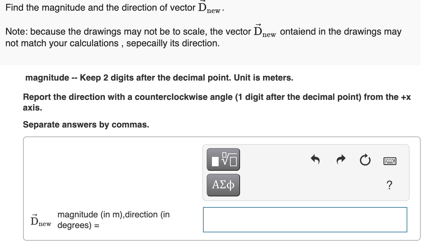The image size is (432, 247).
Task: Open the help question mark
Action: coord(389,185)
